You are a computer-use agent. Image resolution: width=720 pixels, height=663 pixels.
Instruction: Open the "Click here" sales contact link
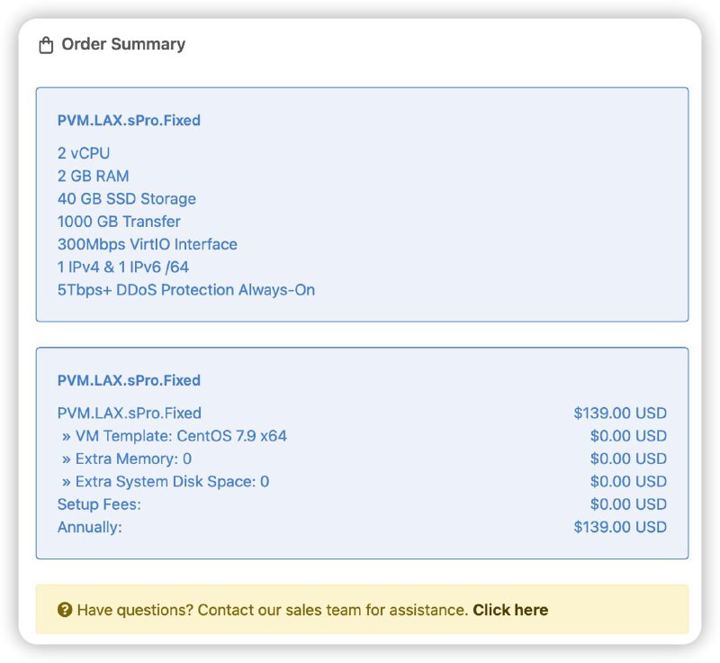[x=510, y=610]
